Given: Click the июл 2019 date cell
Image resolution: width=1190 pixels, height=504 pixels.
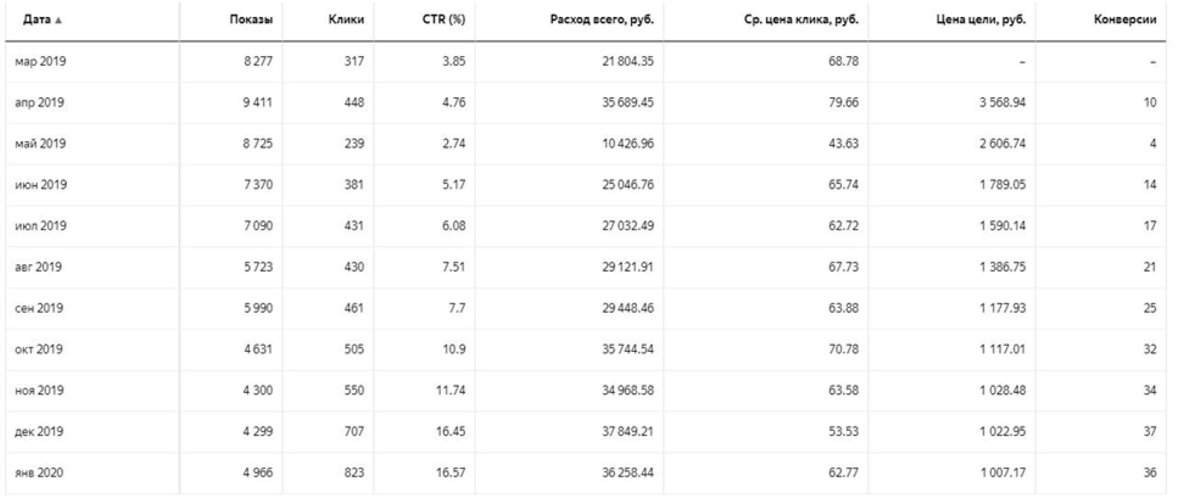Looking at the screenshot, I should pyautogui.click(x=41, y=226).
